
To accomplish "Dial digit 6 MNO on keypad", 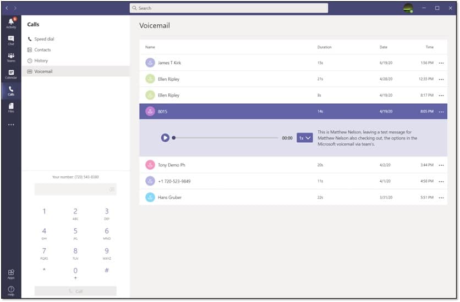I will coord(107,233).
